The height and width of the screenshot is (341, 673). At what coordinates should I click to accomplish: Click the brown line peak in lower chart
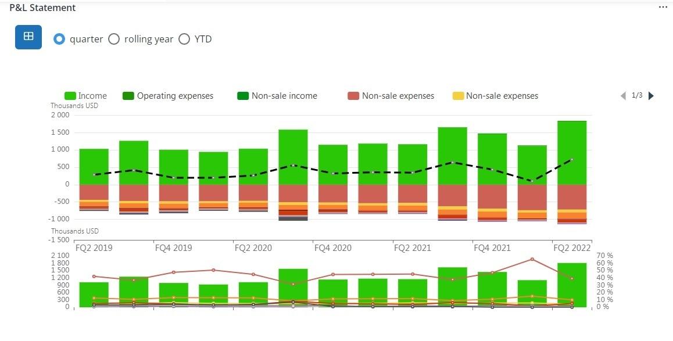[x=532, y=259]
